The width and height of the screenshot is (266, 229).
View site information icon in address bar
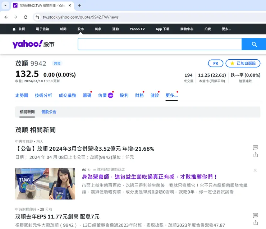pos(37,17)
